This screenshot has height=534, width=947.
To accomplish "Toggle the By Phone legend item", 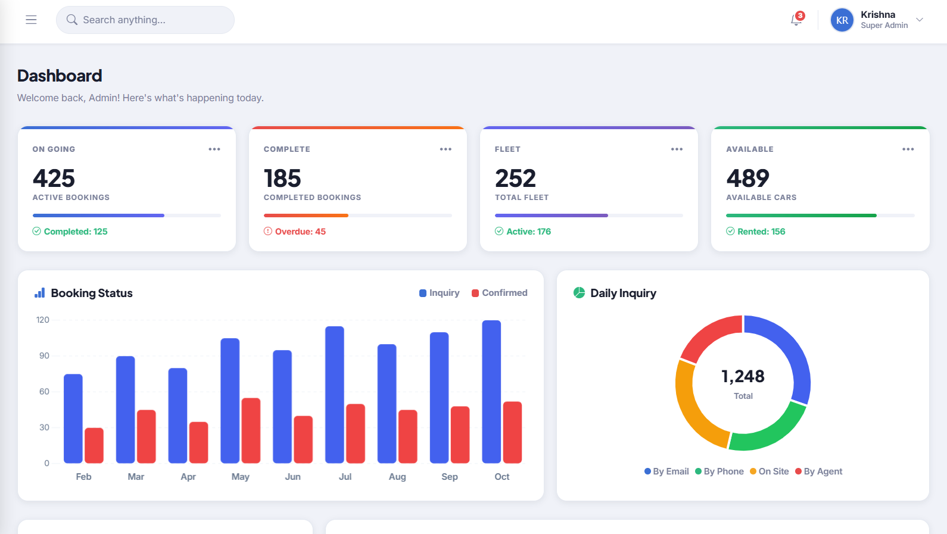I will (x=719, y=471).
